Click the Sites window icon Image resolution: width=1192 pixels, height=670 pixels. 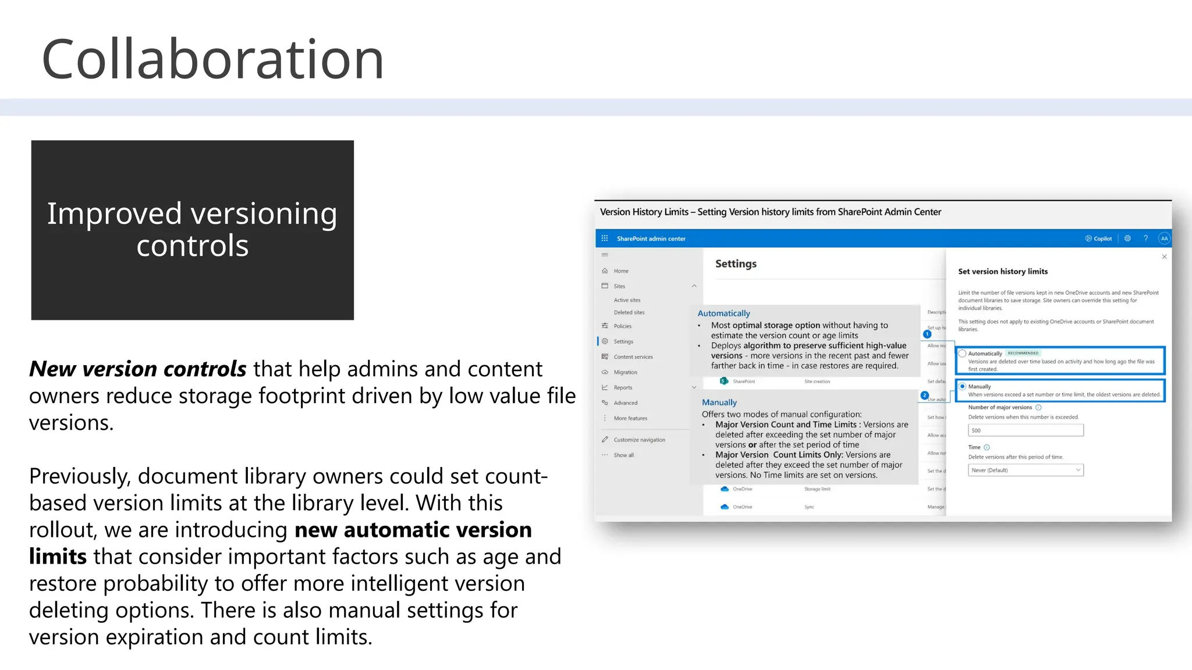605,286
